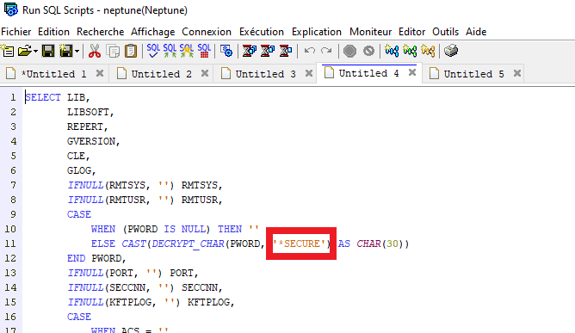Screen dimensions: 575x333
Task: Click first Visual Explain diagram icon
Action: point(392,51)
